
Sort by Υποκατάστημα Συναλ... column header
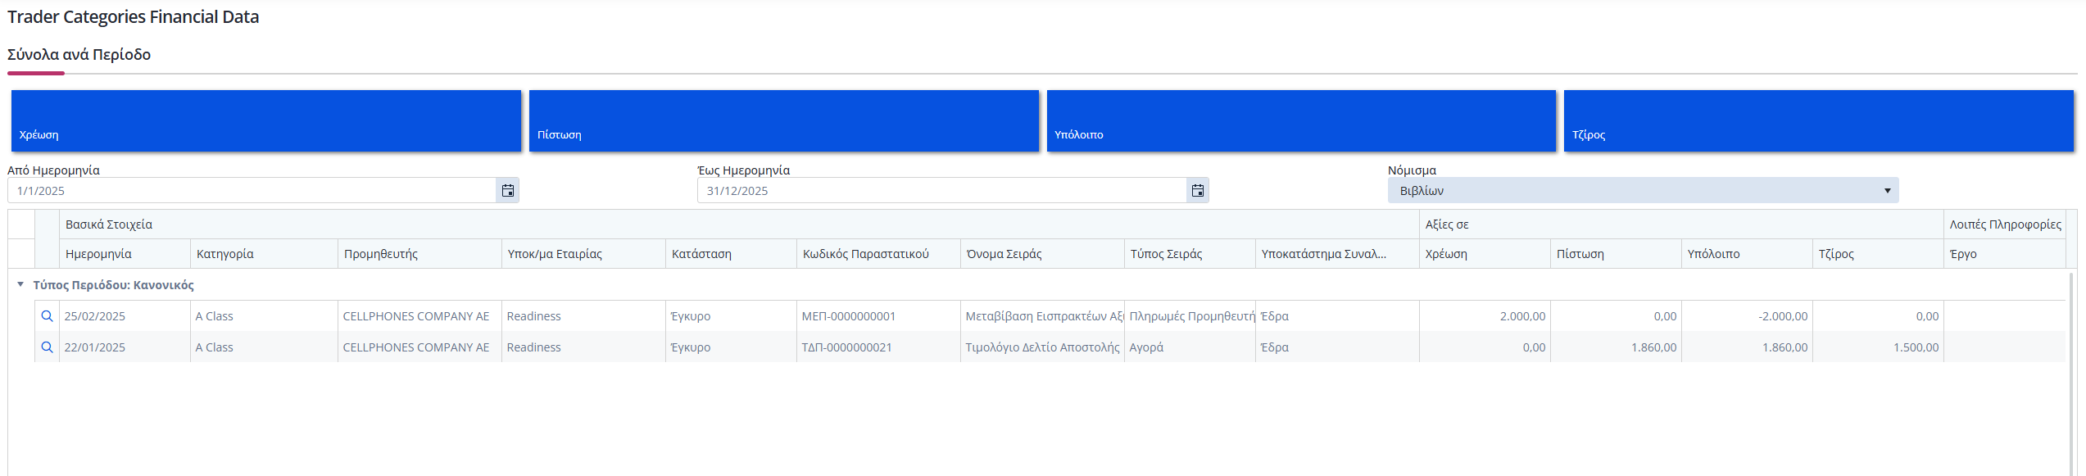click(x=1337, y=254)
